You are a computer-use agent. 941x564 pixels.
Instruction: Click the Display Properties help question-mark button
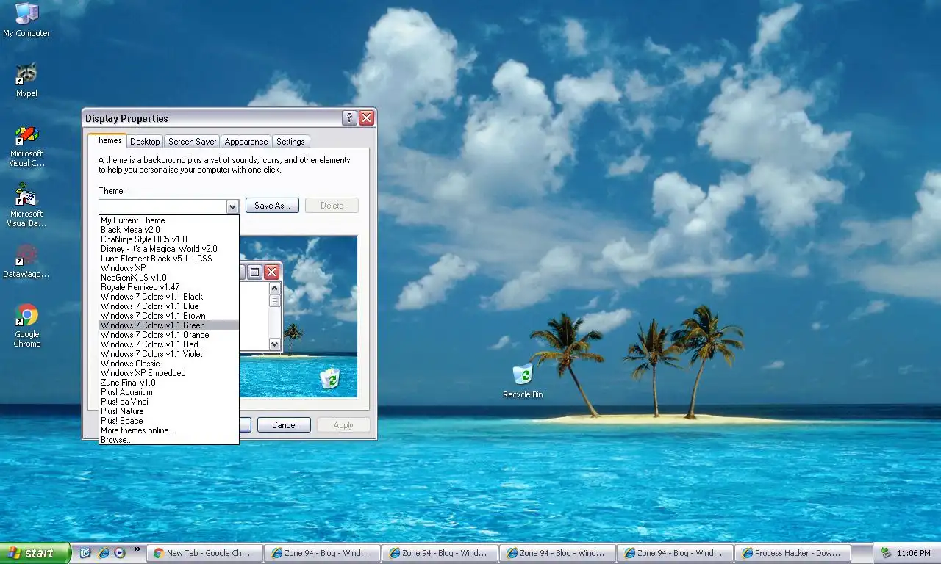[x=350, y=118]
